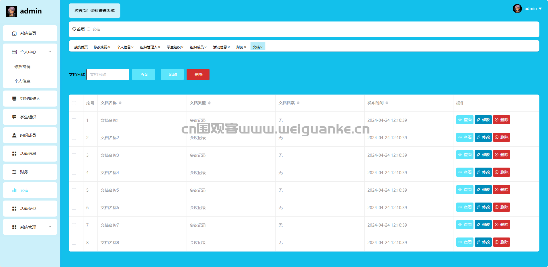Open 修改密码 submenu item in sidebar
This screenshot has height=267, width=548.
[22, 67]
